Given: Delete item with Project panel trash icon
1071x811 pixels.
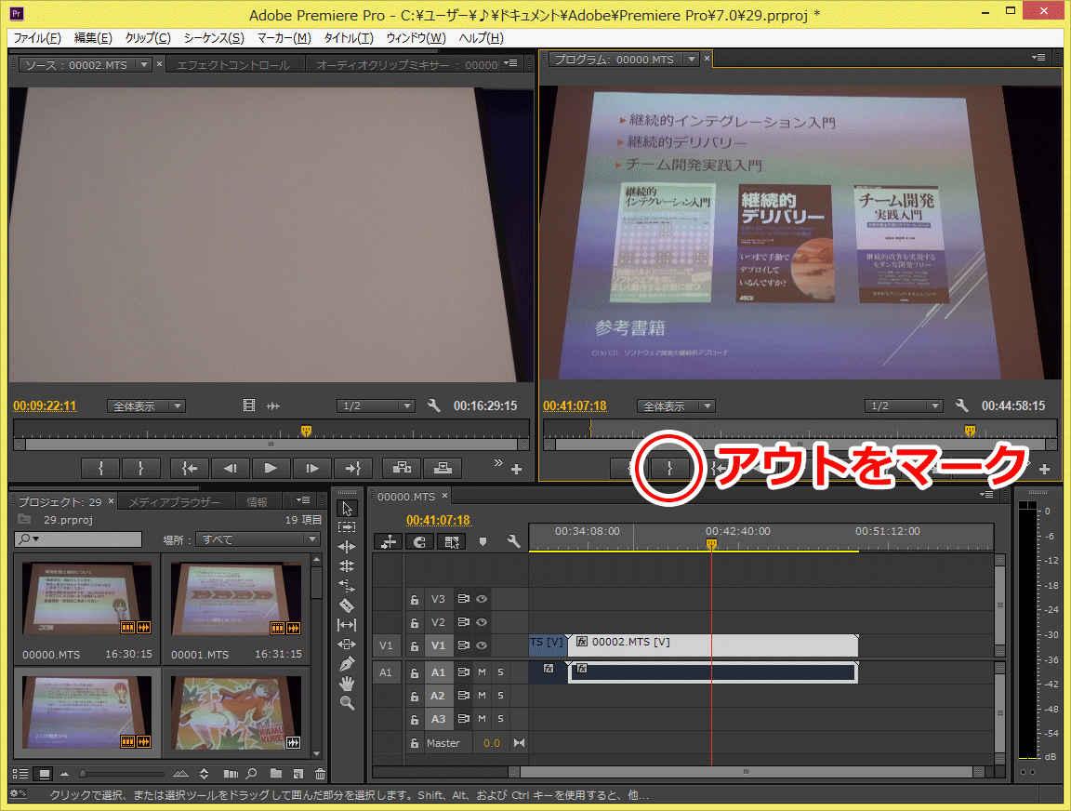Looking at the screenshot, I should click(x=320, y=774).
